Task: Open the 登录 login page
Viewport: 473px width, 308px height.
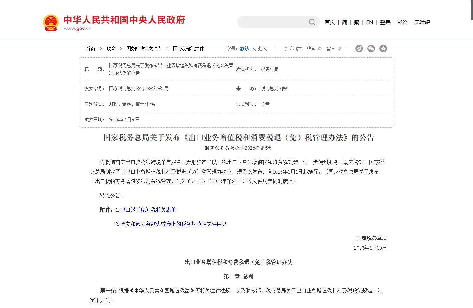Action: click(x=385, y=22)
